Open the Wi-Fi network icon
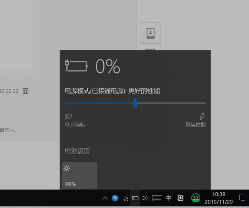Image resolution: width=249 pixels, height=208 pixels. tap(126, 198)
